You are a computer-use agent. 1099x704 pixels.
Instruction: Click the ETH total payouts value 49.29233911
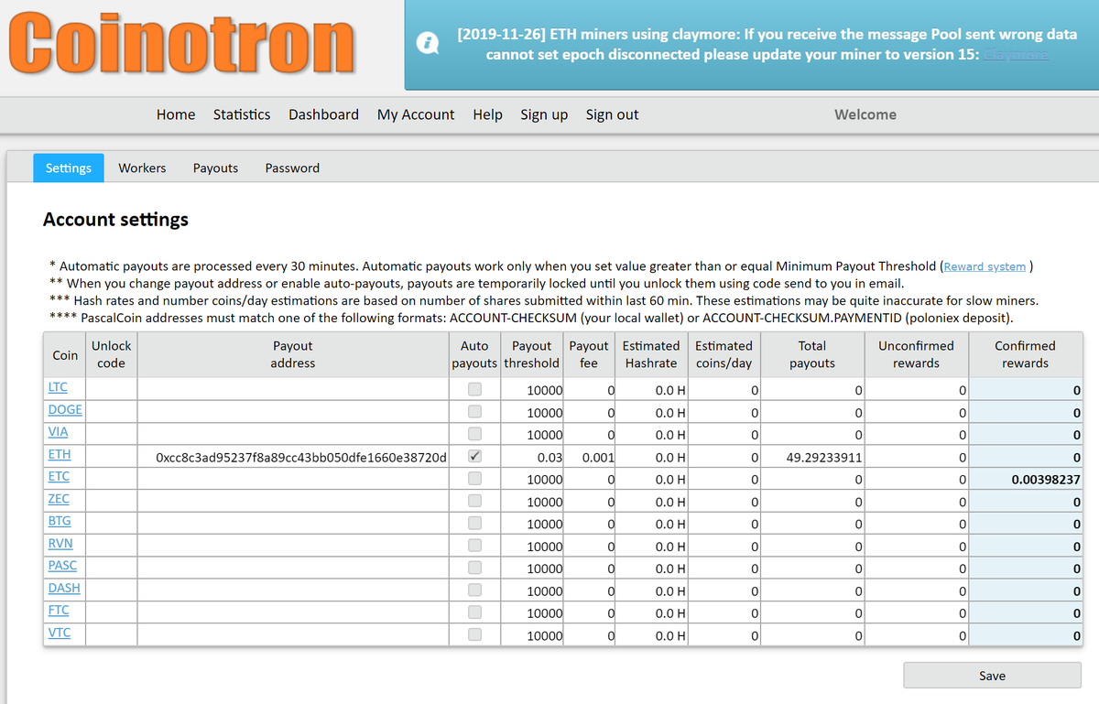point(824,457)
